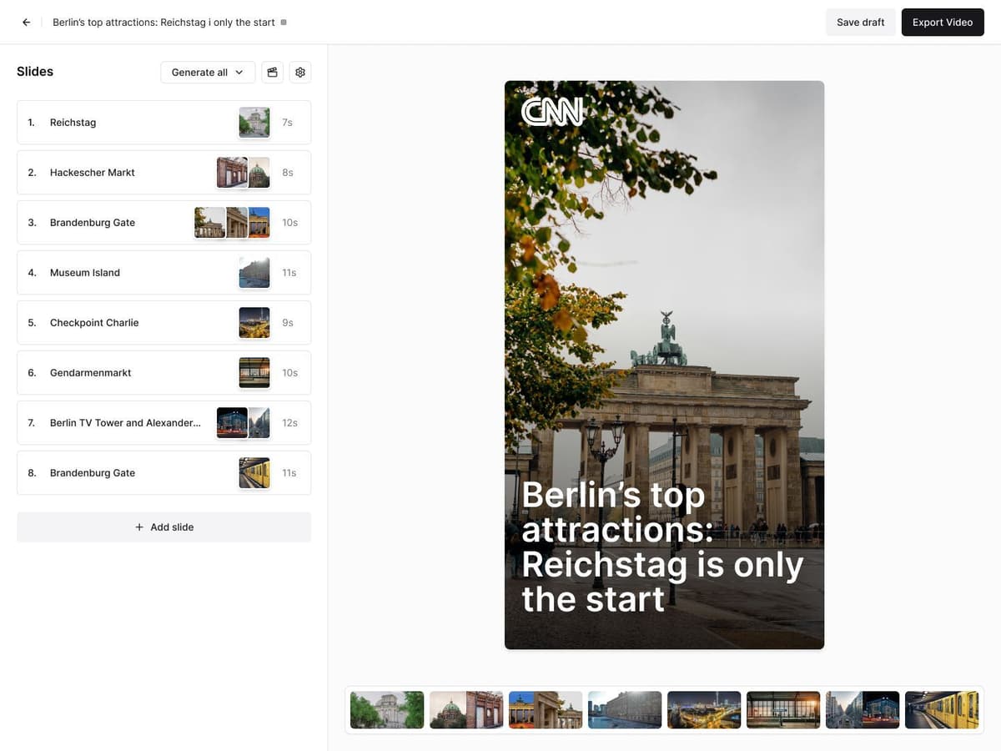Open the third filmstrip thumbnail of Brandenburg Gate
The image size is (1001, 751).
click(x=546, y=710)
